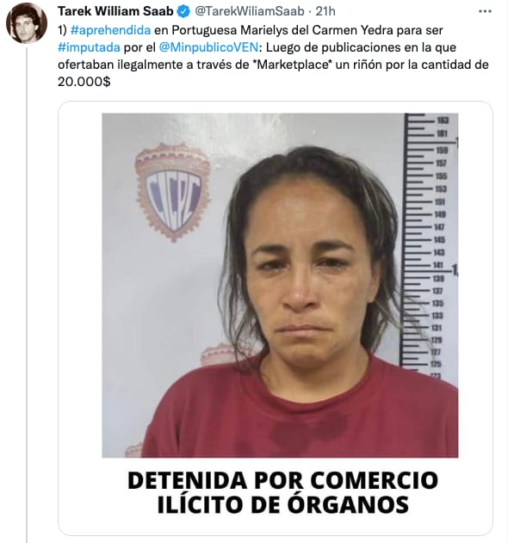Click the 'DETENIDA POR COMERCIO' caption
This screenshot has height=543, width=508.
282,480
